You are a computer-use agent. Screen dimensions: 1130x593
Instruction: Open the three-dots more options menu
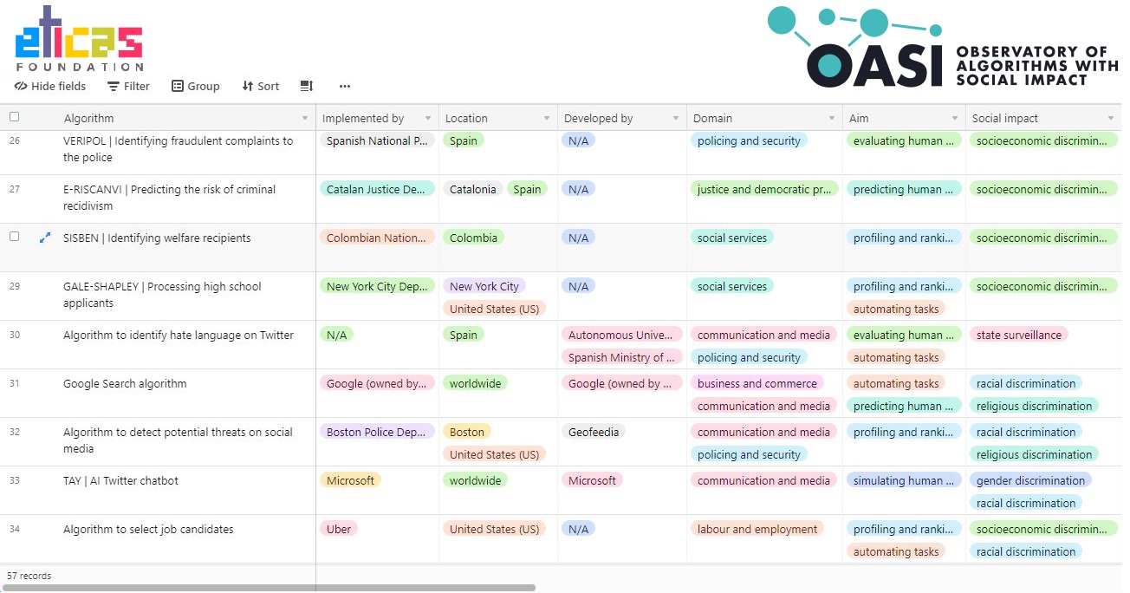(x=345, y=86)
